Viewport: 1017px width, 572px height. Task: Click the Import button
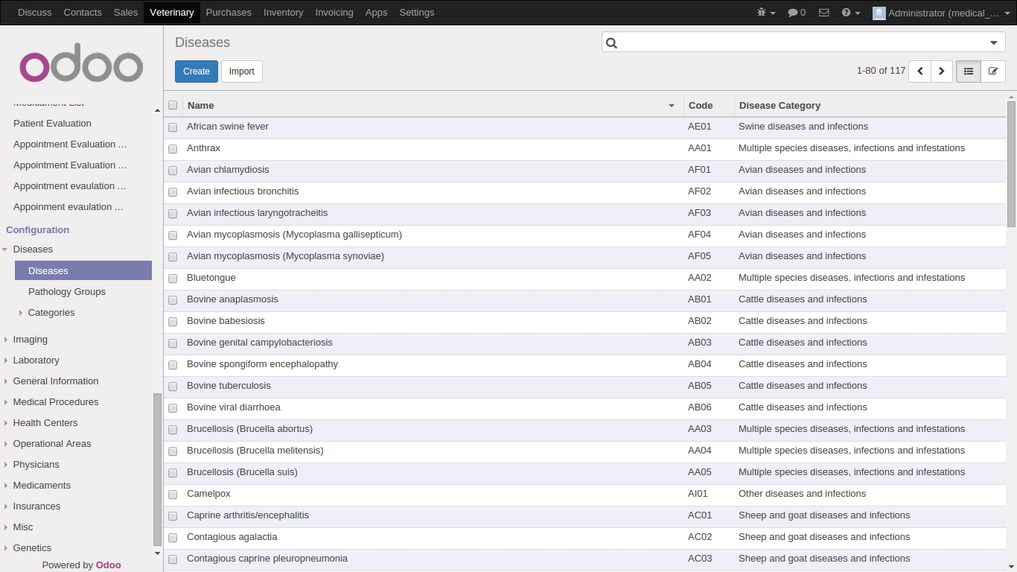pos(241,71)
